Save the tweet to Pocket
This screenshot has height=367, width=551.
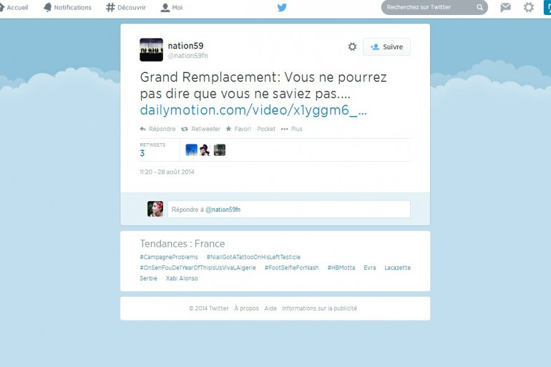(266, 129)
